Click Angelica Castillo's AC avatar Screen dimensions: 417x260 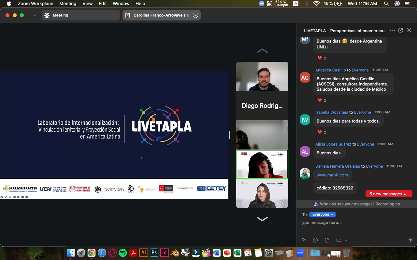tap(305, 78)
